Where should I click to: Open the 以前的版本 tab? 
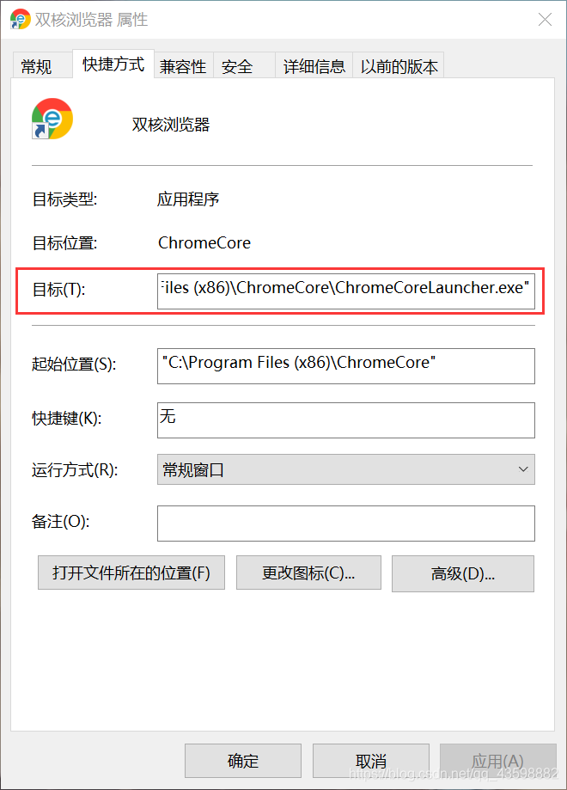[x=399, y=65]
